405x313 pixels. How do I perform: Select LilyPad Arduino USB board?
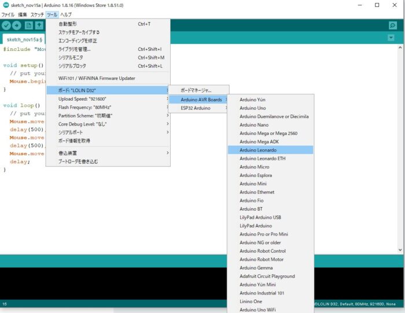[x=270, y=218]
